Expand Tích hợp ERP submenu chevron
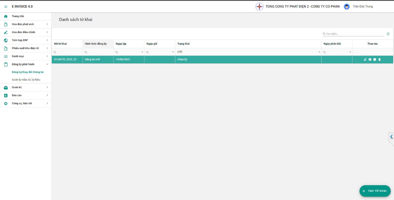The height and width of the screenshot is (200, 394). pyautogui.click(x=47, y=40)
